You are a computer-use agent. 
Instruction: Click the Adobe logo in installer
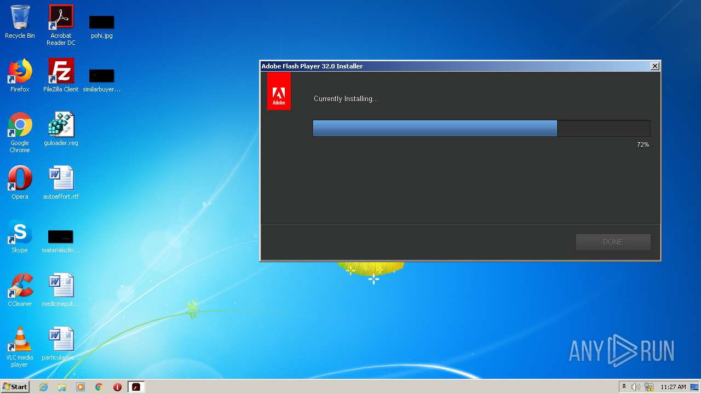tap(279, 91)
